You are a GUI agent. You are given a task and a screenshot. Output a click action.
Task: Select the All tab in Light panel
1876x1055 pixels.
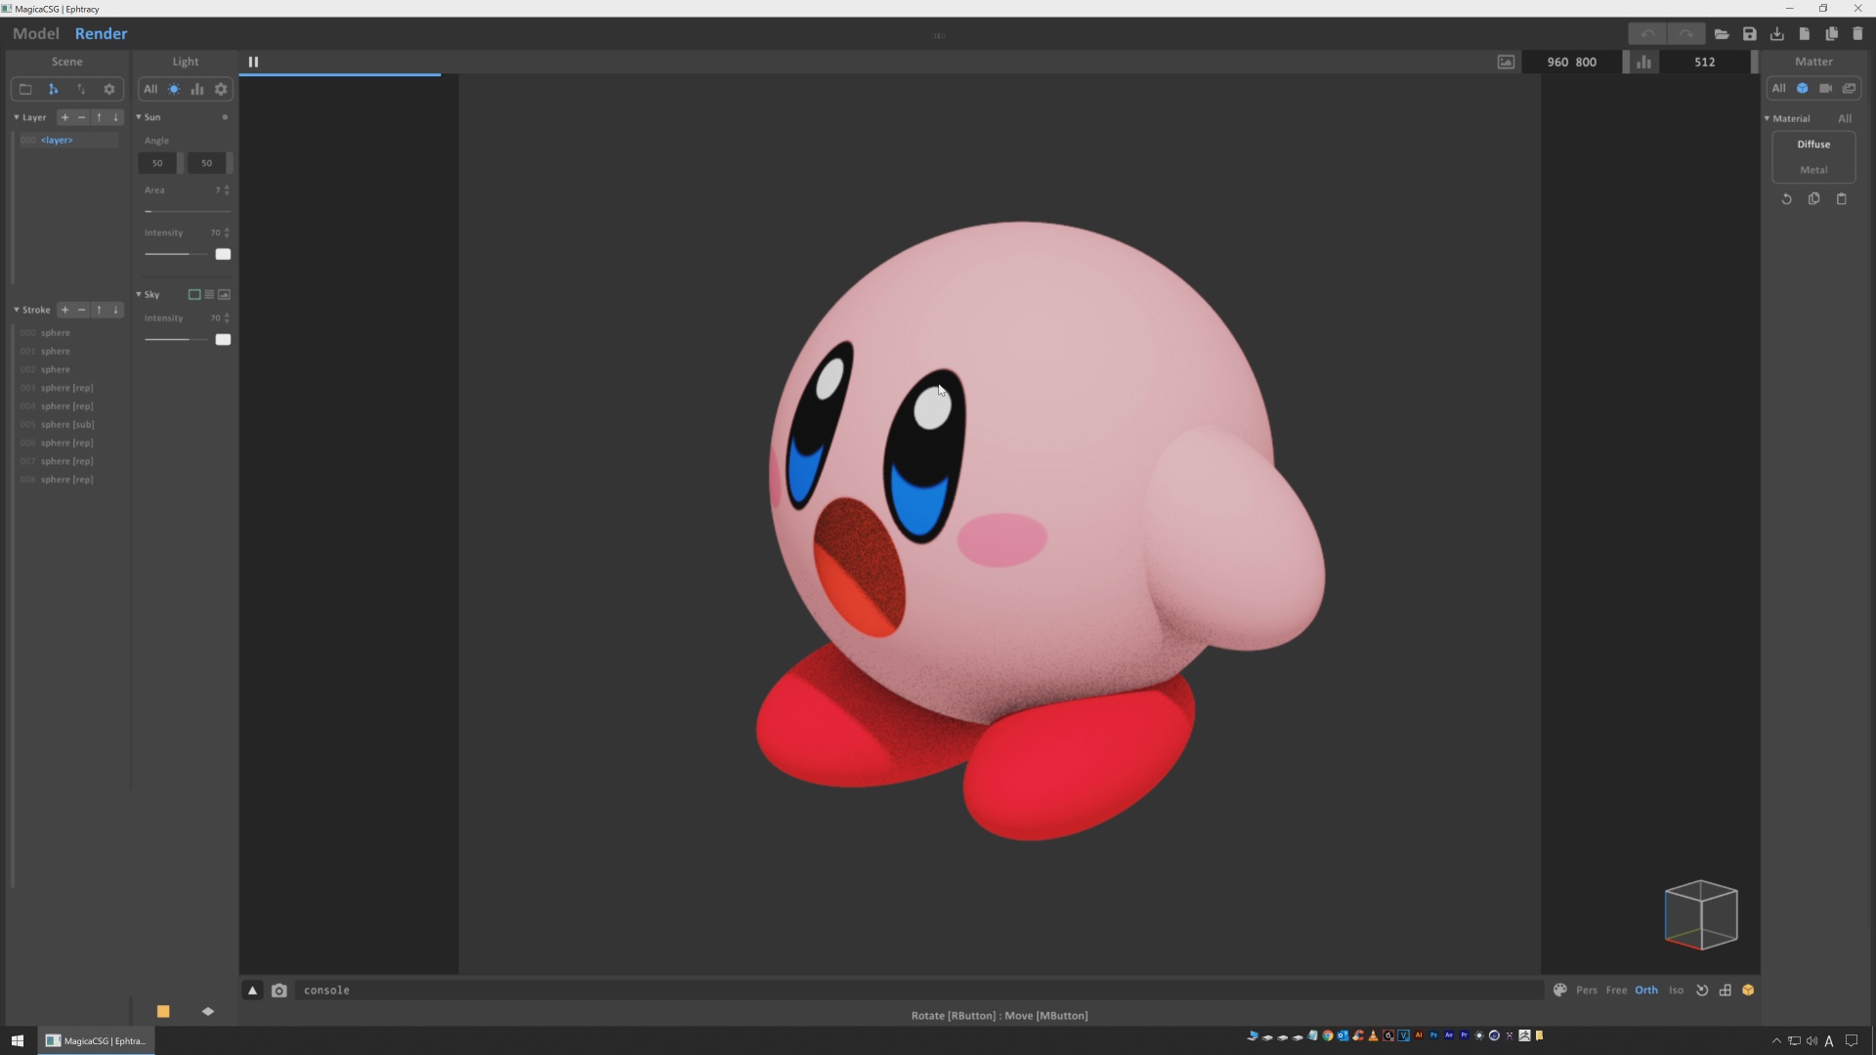[x=150, y=89]
